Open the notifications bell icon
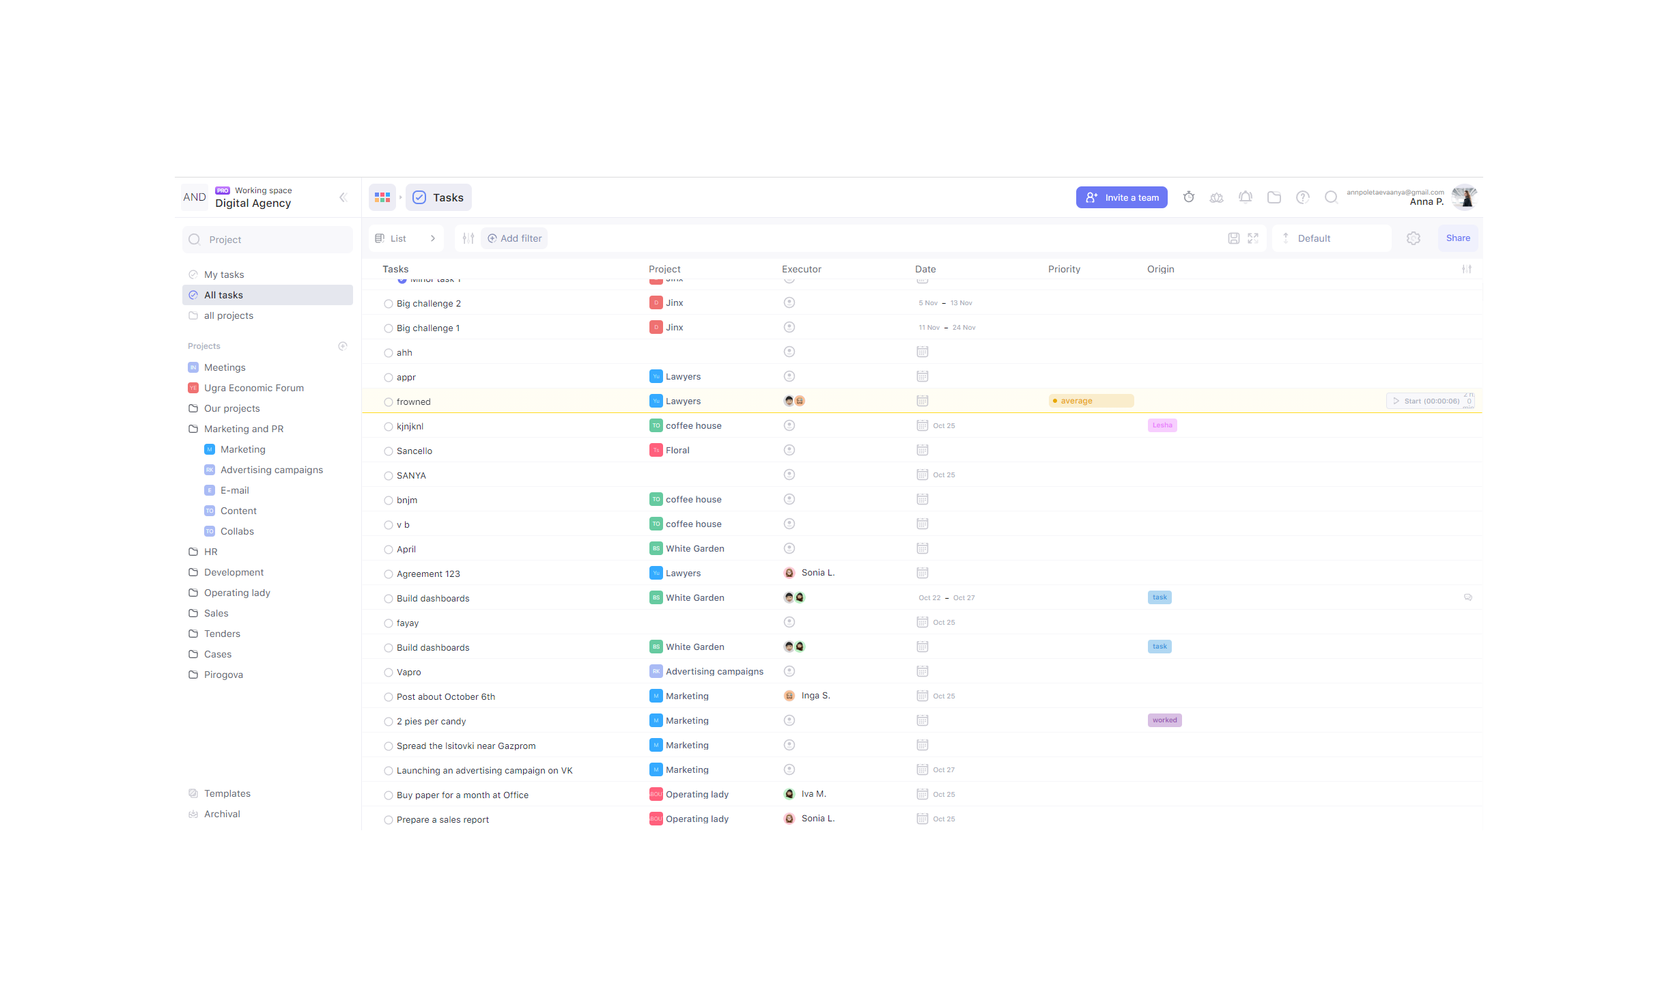1658x1005 pixels. [x=1245, y=197]
